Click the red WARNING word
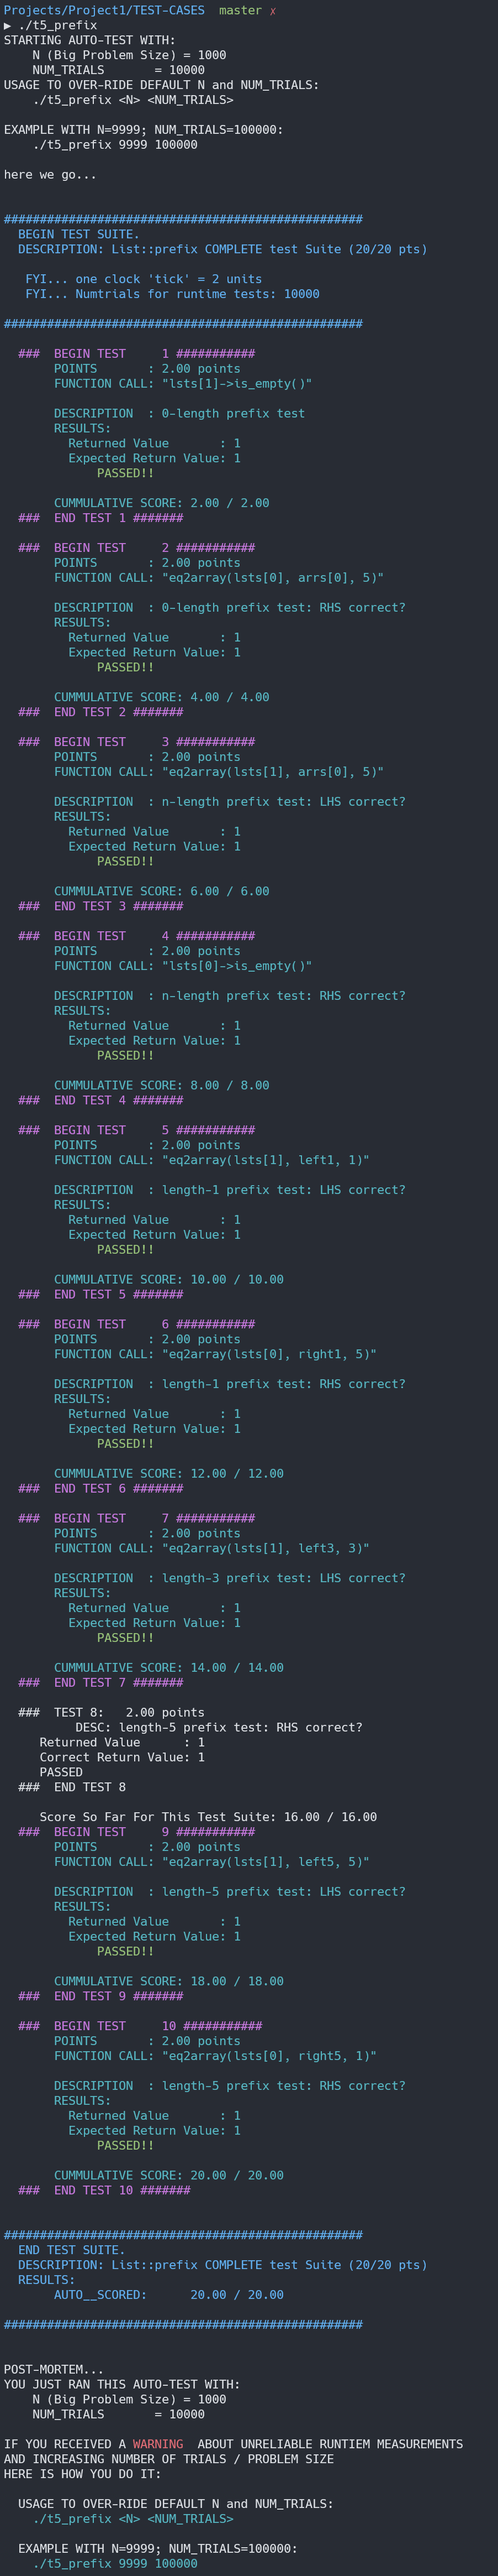This screenshot has width=498, height=2576. (x=158, y=2444)
